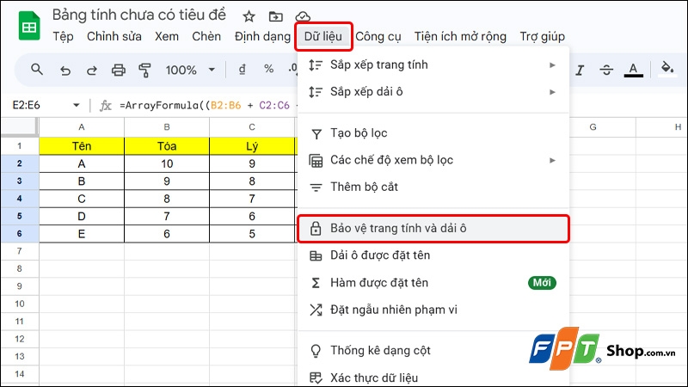
Task: Expand Các chế độ xem bộ lọc
Action: 433,160
